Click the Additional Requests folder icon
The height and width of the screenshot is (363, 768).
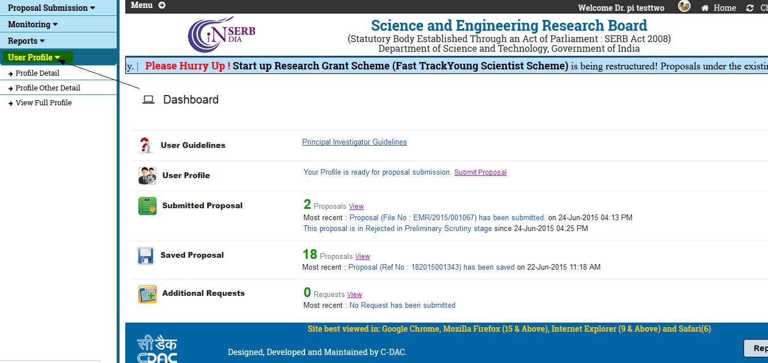[147, 294]
